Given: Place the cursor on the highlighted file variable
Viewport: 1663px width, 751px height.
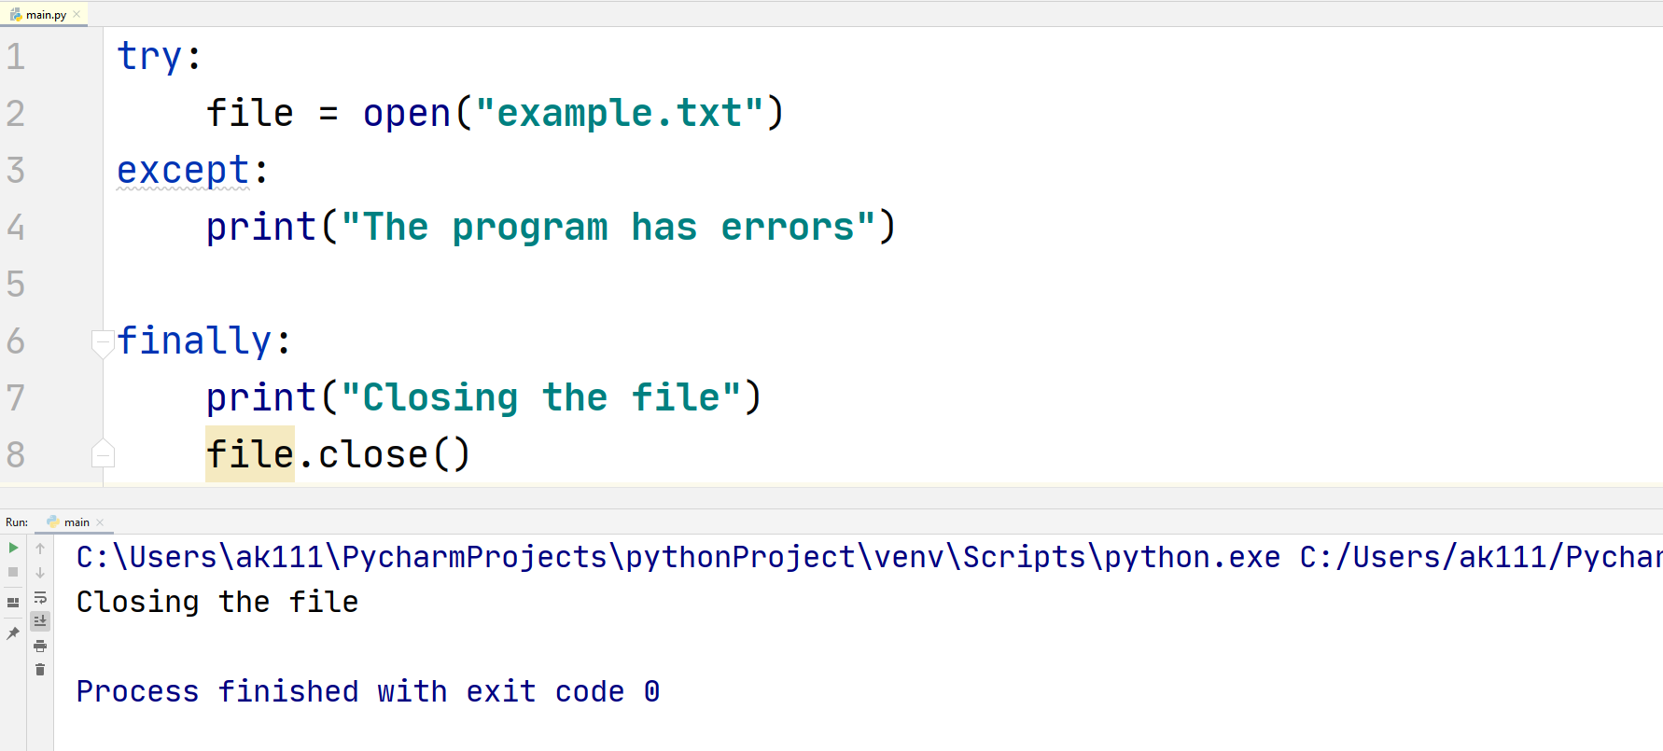Looking at the screenshot, I should (249, 454).
